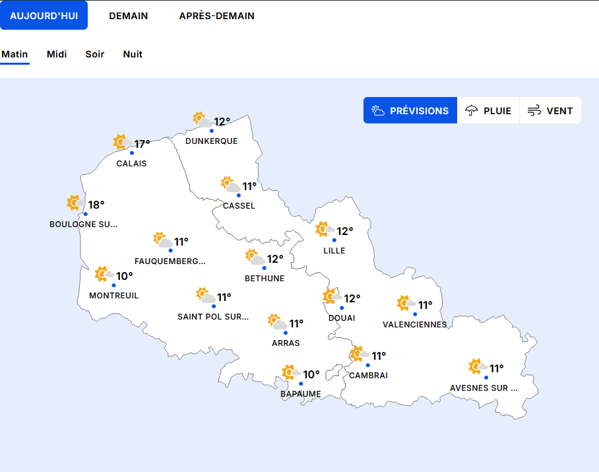Open the DUNKERQUE city label

pos(212,141)
